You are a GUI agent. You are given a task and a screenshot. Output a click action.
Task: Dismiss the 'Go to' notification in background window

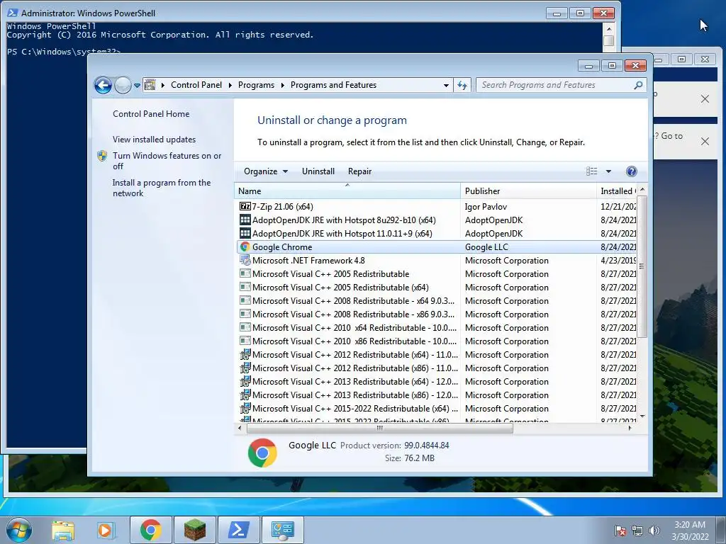pyautogui.click(x=705, y=141)
